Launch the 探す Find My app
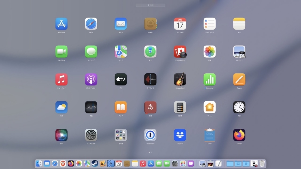Screen dimensions: 301x169 (150, 52)
